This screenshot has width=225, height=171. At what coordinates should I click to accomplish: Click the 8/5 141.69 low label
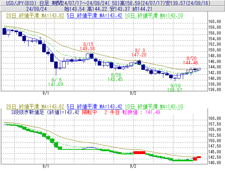(x=56, y=82)
